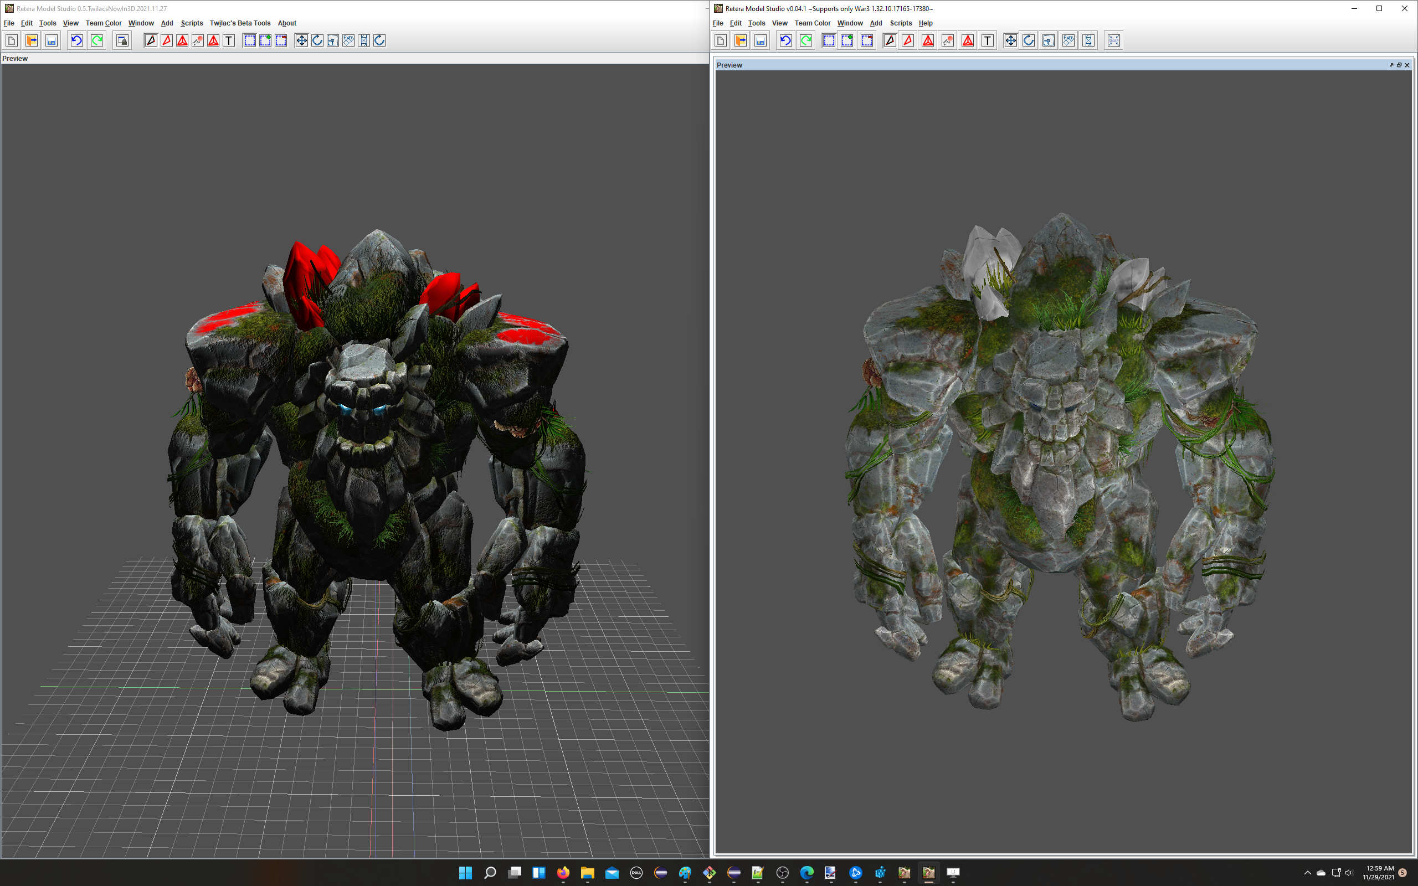Open Edit menu in left window

(27, 23)
